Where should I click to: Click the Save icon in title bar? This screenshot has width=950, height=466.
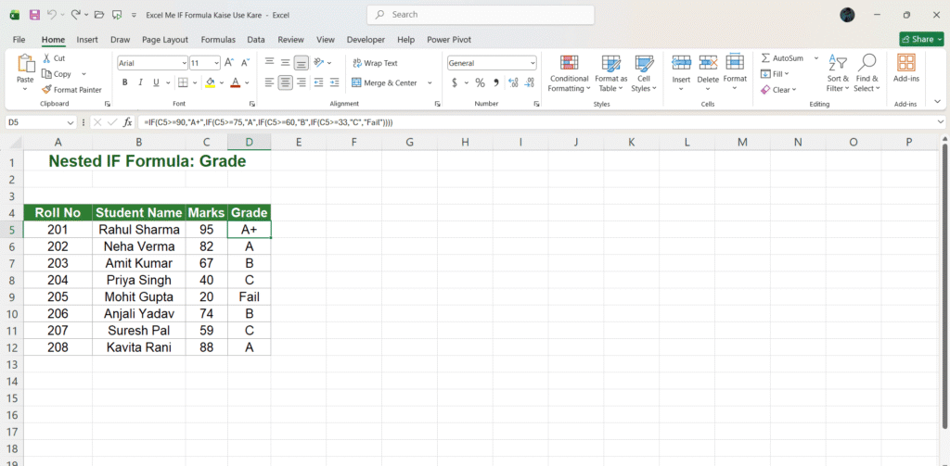[x=34, y=15]
